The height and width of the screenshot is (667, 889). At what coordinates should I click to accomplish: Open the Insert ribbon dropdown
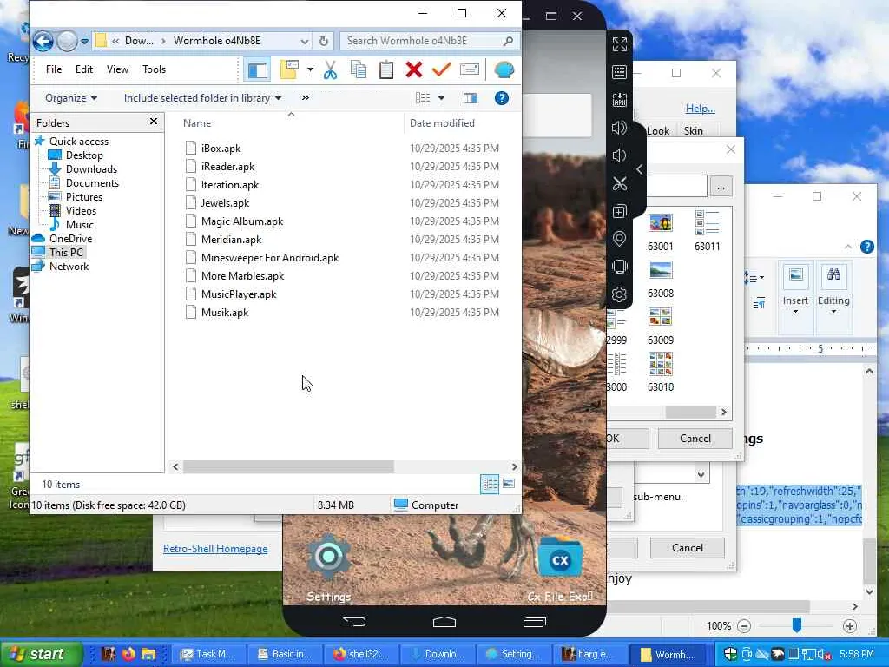795,312
